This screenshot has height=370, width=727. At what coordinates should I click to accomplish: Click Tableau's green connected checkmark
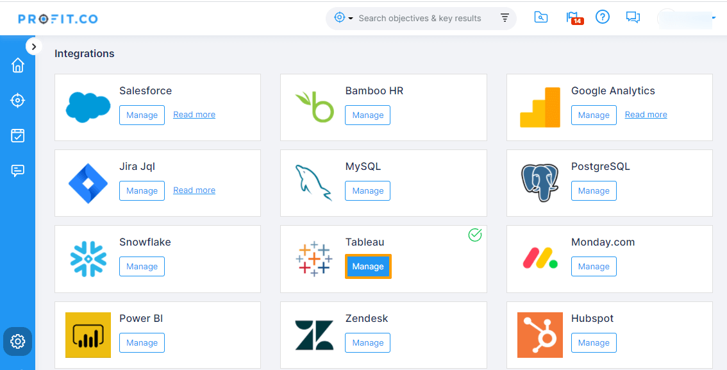click(x=475, y=235)
